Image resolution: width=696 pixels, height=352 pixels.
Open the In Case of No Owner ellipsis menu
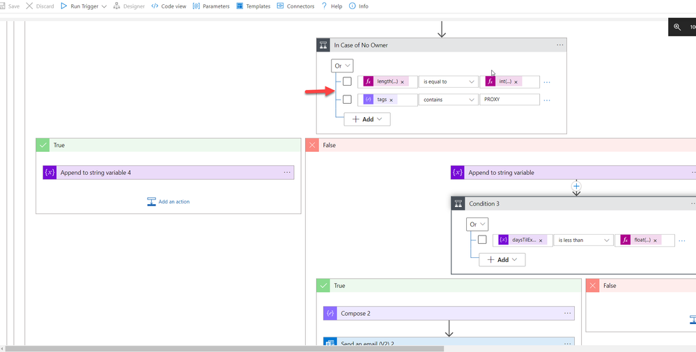click(559, 45)
